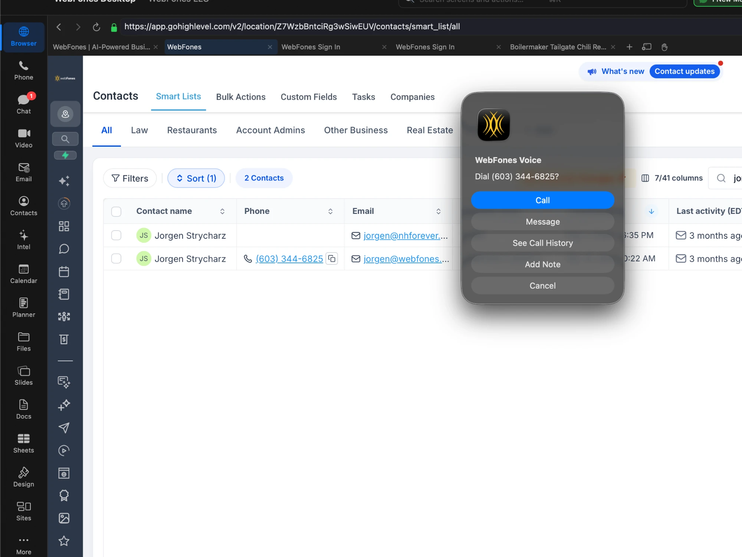This screenshot has width=742, height=557.
Task: Go forward in browser navigation
Action: [78, 27]
